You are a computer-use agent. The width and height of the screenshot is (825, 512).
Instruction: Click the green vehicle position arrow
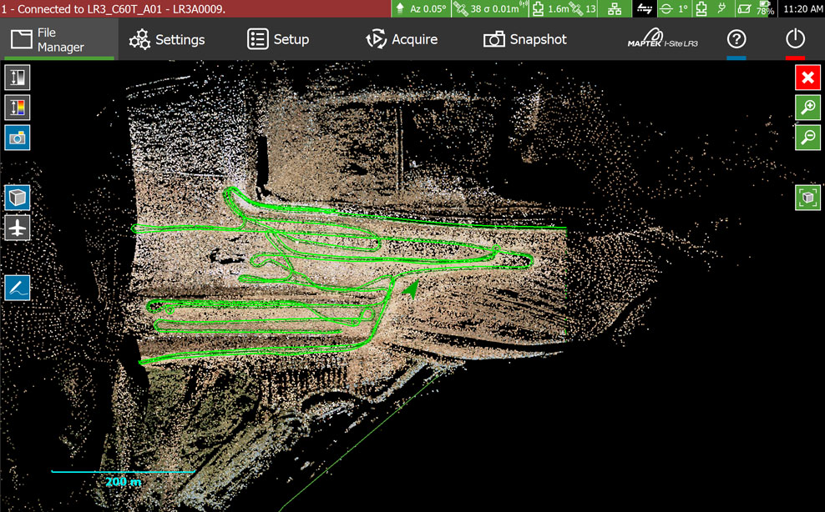(x=411, y=289)
